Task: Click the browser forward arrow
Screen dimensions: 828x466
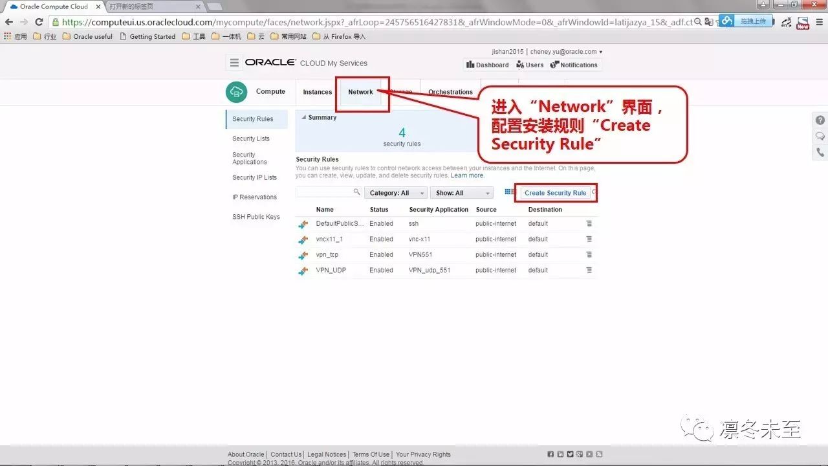Action: pyautogui.click(x=24, y=22)
